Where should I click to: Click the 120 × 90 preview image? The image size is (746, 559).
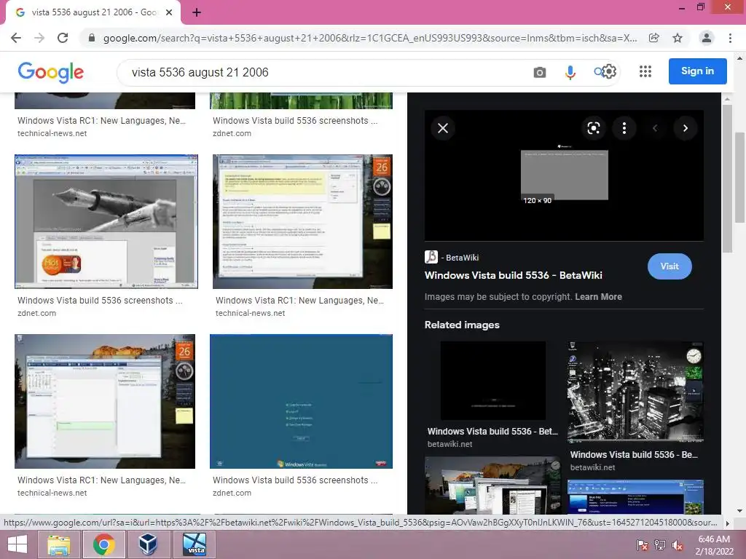[565, 175]
